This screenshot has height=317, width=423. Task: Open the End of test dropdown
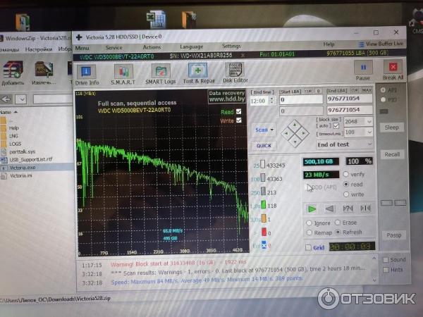pyautogui.click(x=345, y=144)
